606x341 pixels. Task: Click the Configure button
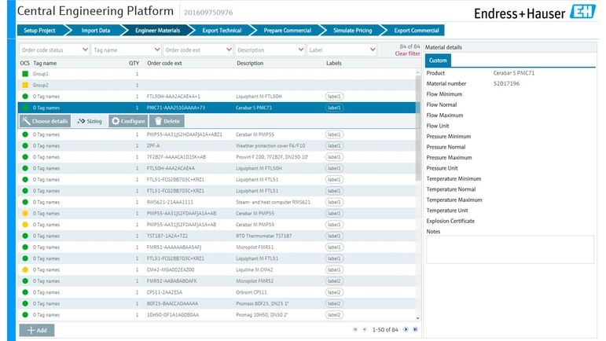tap(128, 121)
